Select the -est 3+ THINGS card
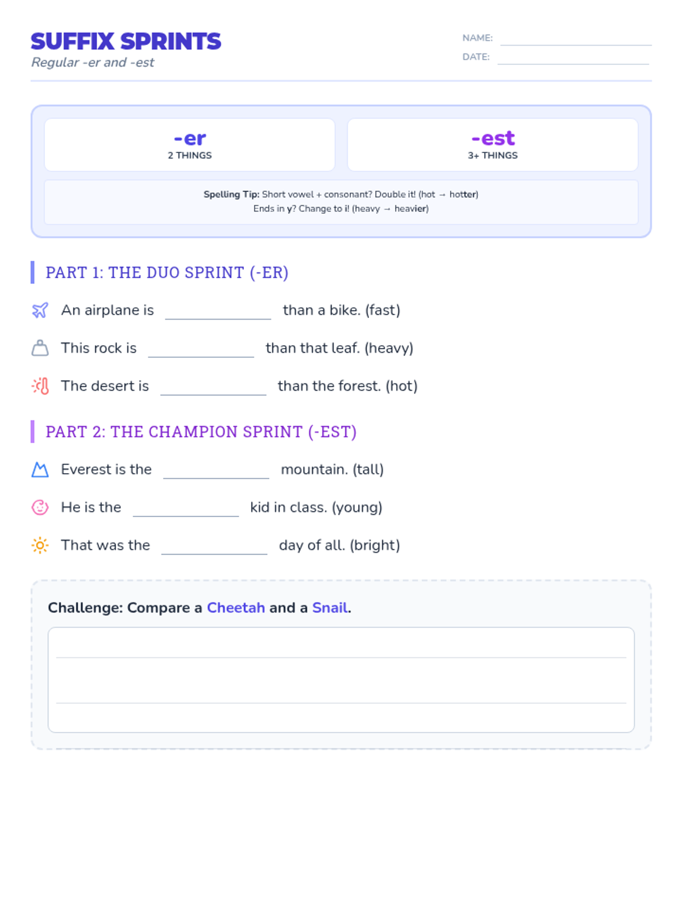682x910 pixels. tap(492, 144)
